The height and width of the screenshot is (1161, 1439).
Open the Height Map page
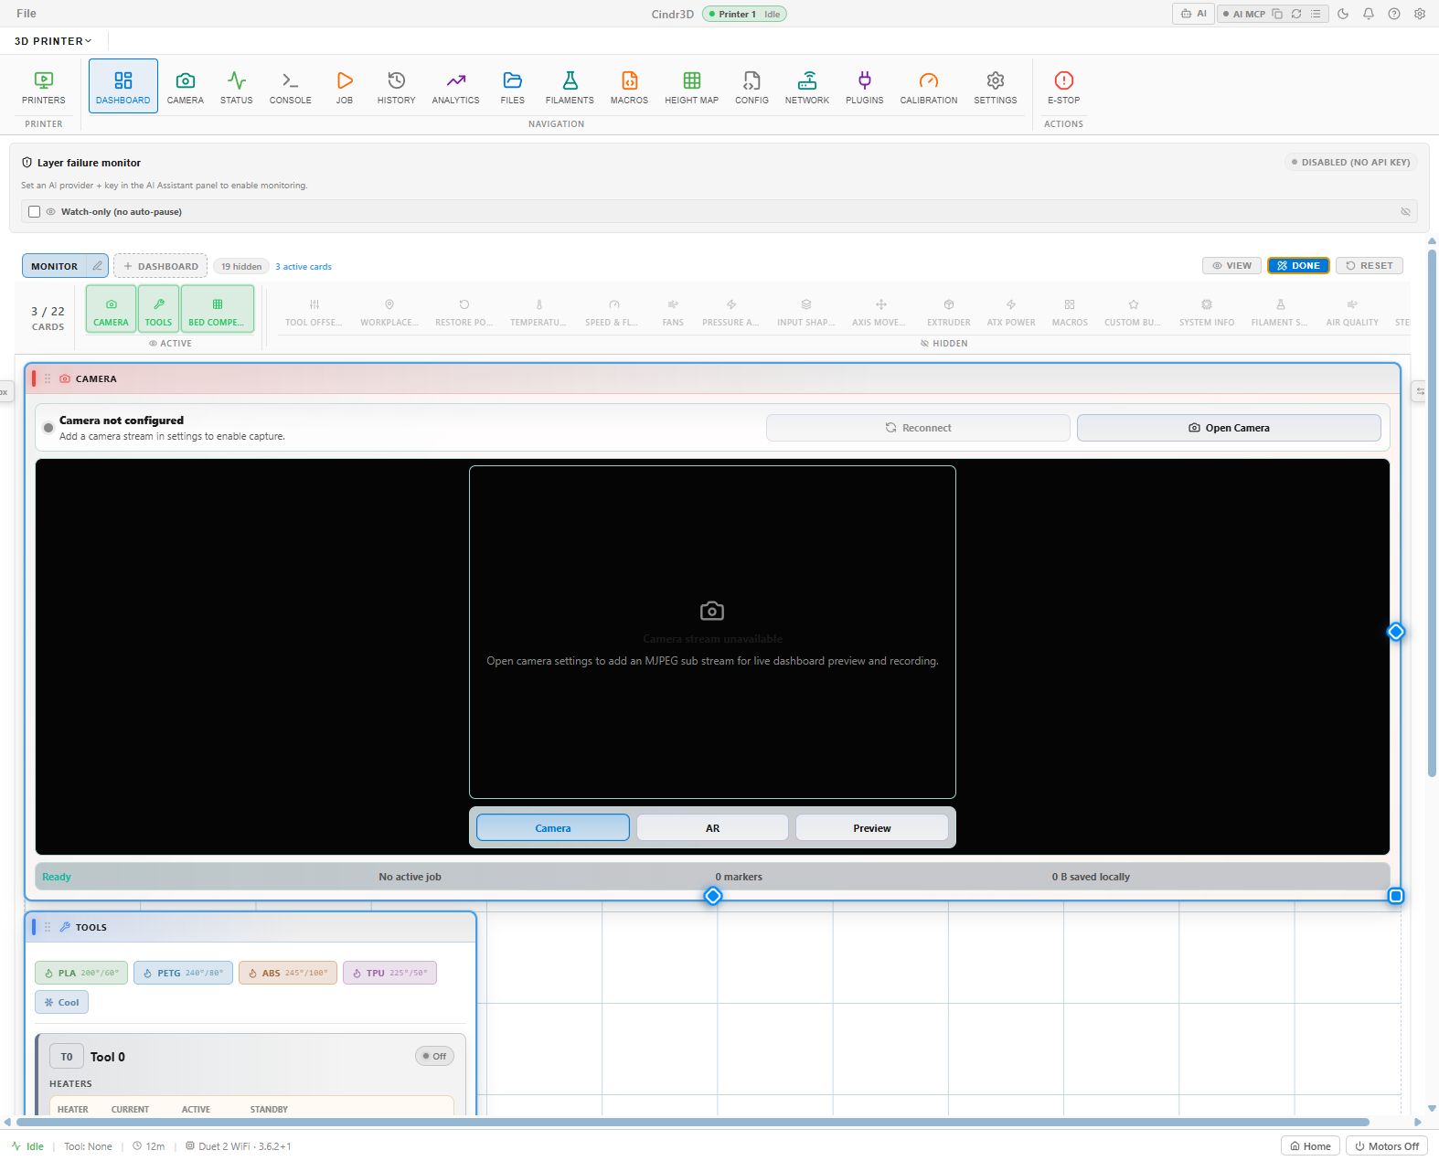click(691, 87)
